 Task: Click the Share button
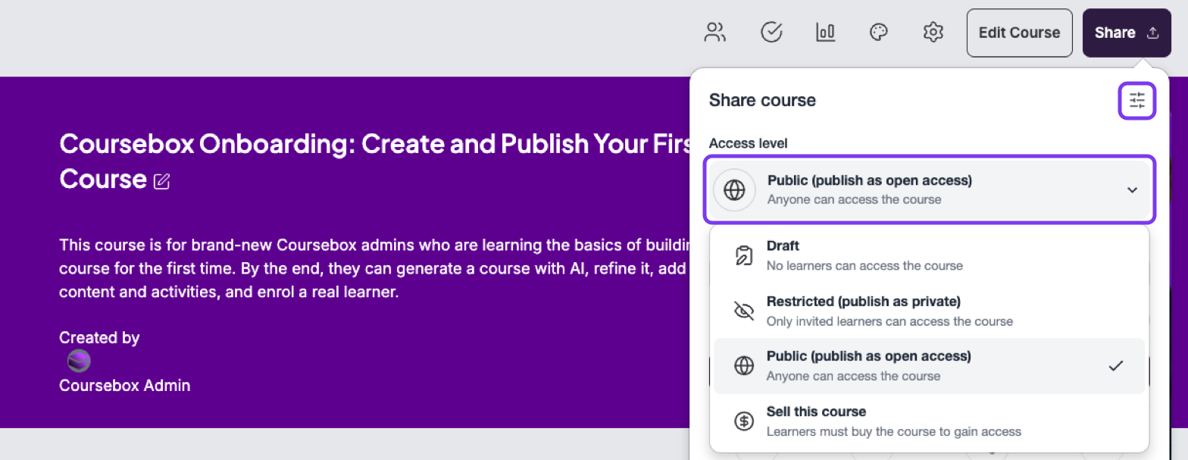[1127, 33]
